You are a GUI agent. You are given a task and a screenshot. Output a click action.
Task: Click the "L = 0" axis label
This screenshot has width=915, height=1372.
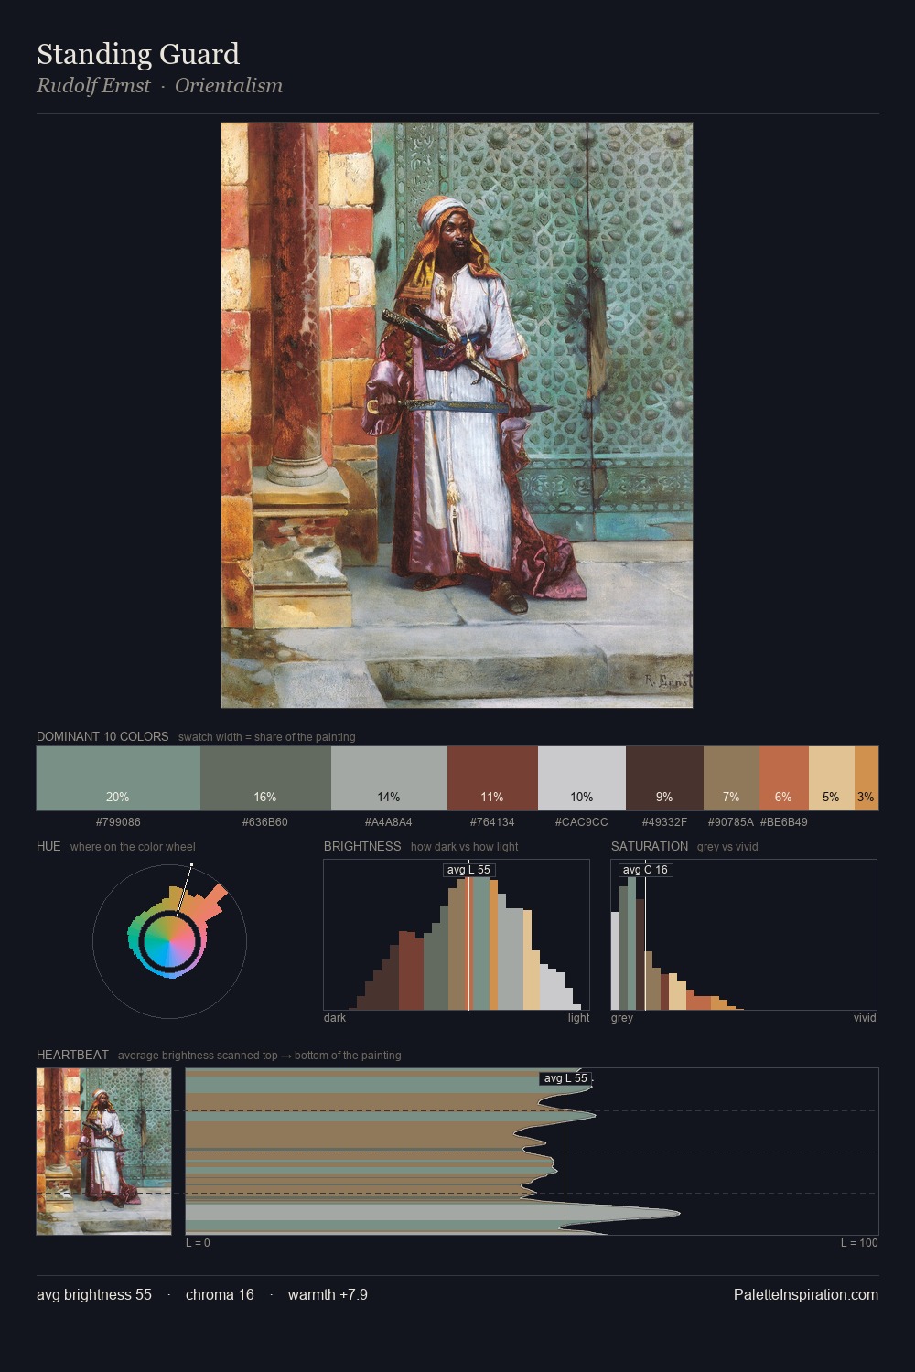point(198,1243)
